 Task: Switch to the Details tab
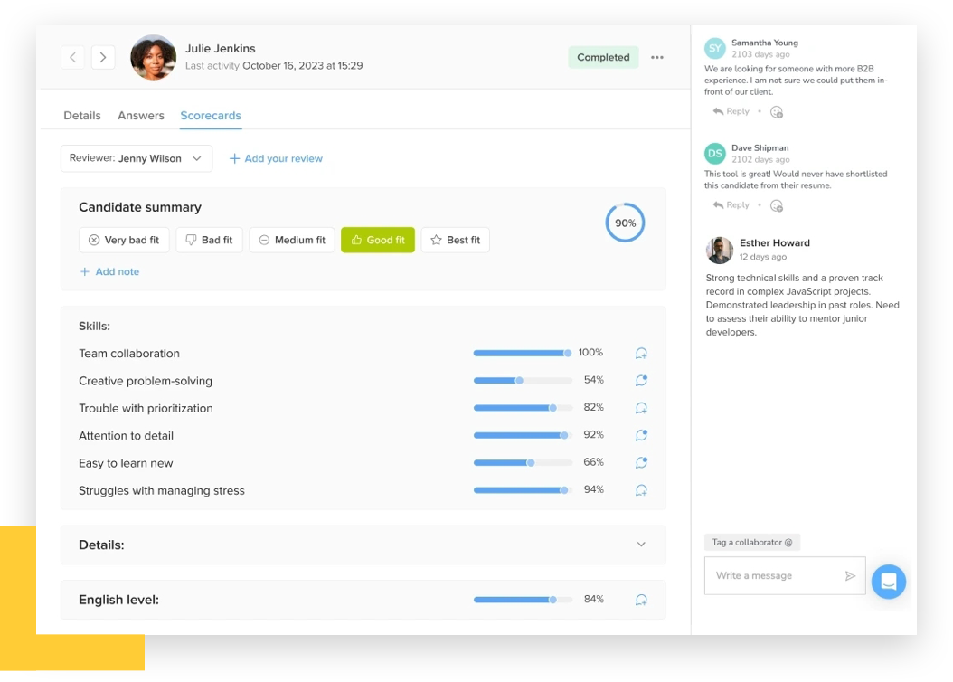[82, 116]
